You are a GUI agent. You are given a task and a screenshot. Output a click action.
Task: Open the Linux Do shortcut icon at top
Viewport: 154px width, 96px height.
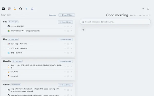[x=15, y=9]
